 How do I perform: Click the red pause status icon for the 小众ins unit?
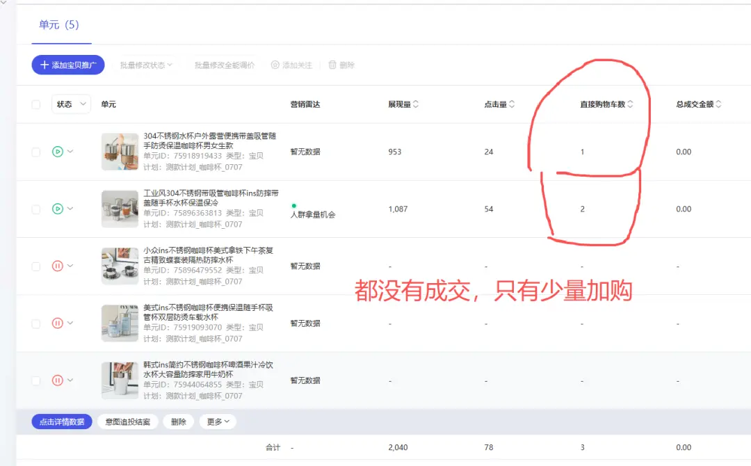point(58,266)
